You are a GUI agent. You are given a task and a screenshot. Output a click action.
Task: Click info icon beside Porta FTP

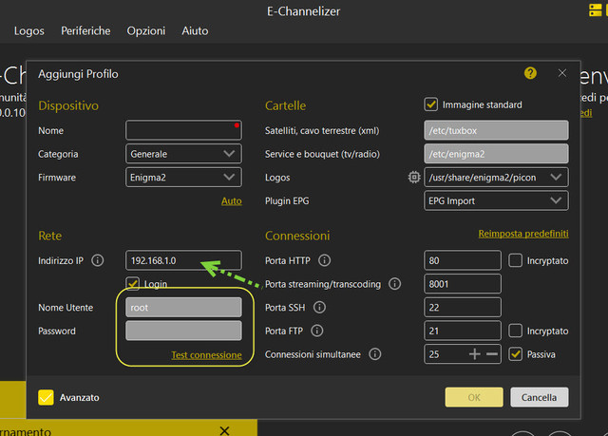(317, 331)
